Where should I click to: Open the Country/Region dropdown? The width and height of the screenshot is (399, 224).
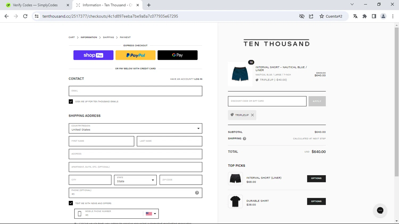point(135,128)
